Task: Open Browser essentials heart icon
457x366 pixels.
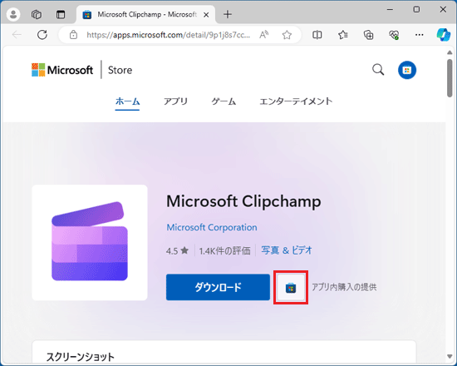Action: [x=394, y=35]
